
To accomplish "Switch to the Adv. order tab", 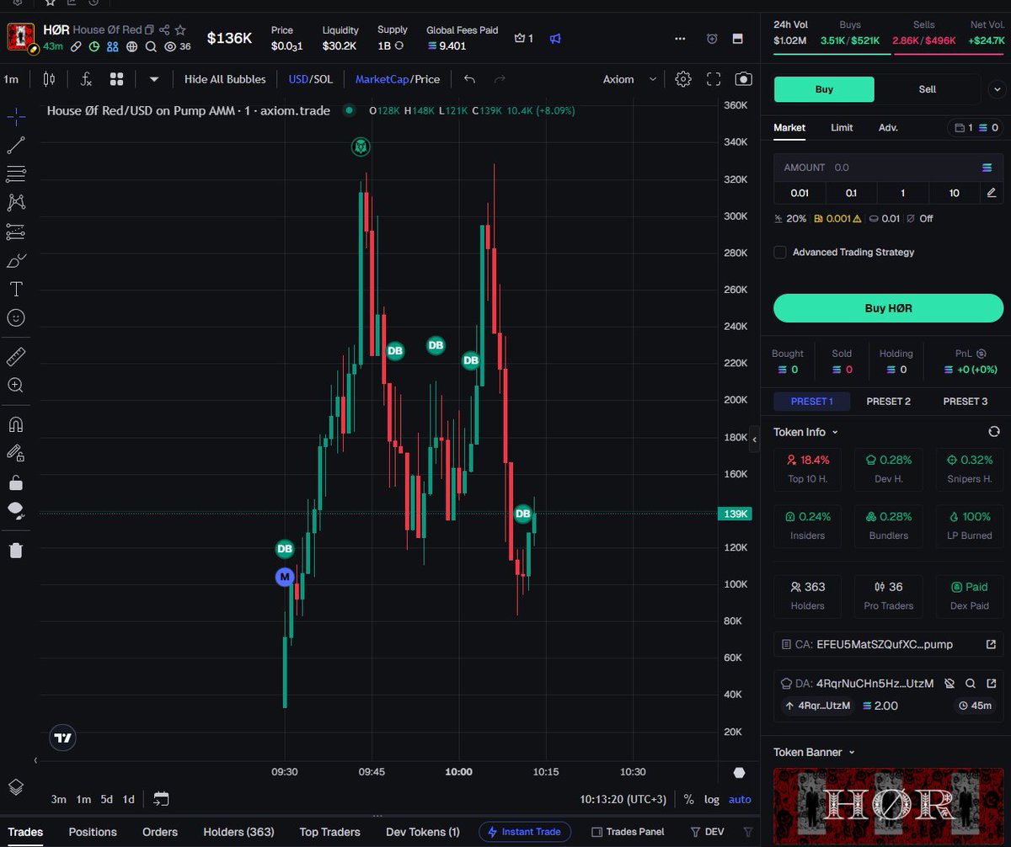I will 888,128.
